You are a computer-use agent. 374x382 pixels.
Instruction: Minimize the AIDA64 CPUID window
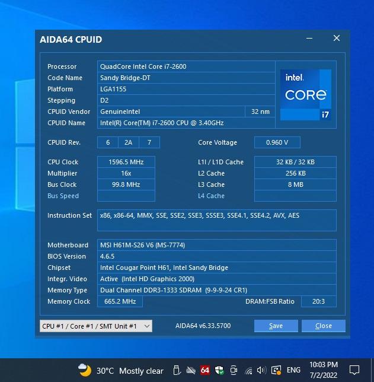click(309, 39)
